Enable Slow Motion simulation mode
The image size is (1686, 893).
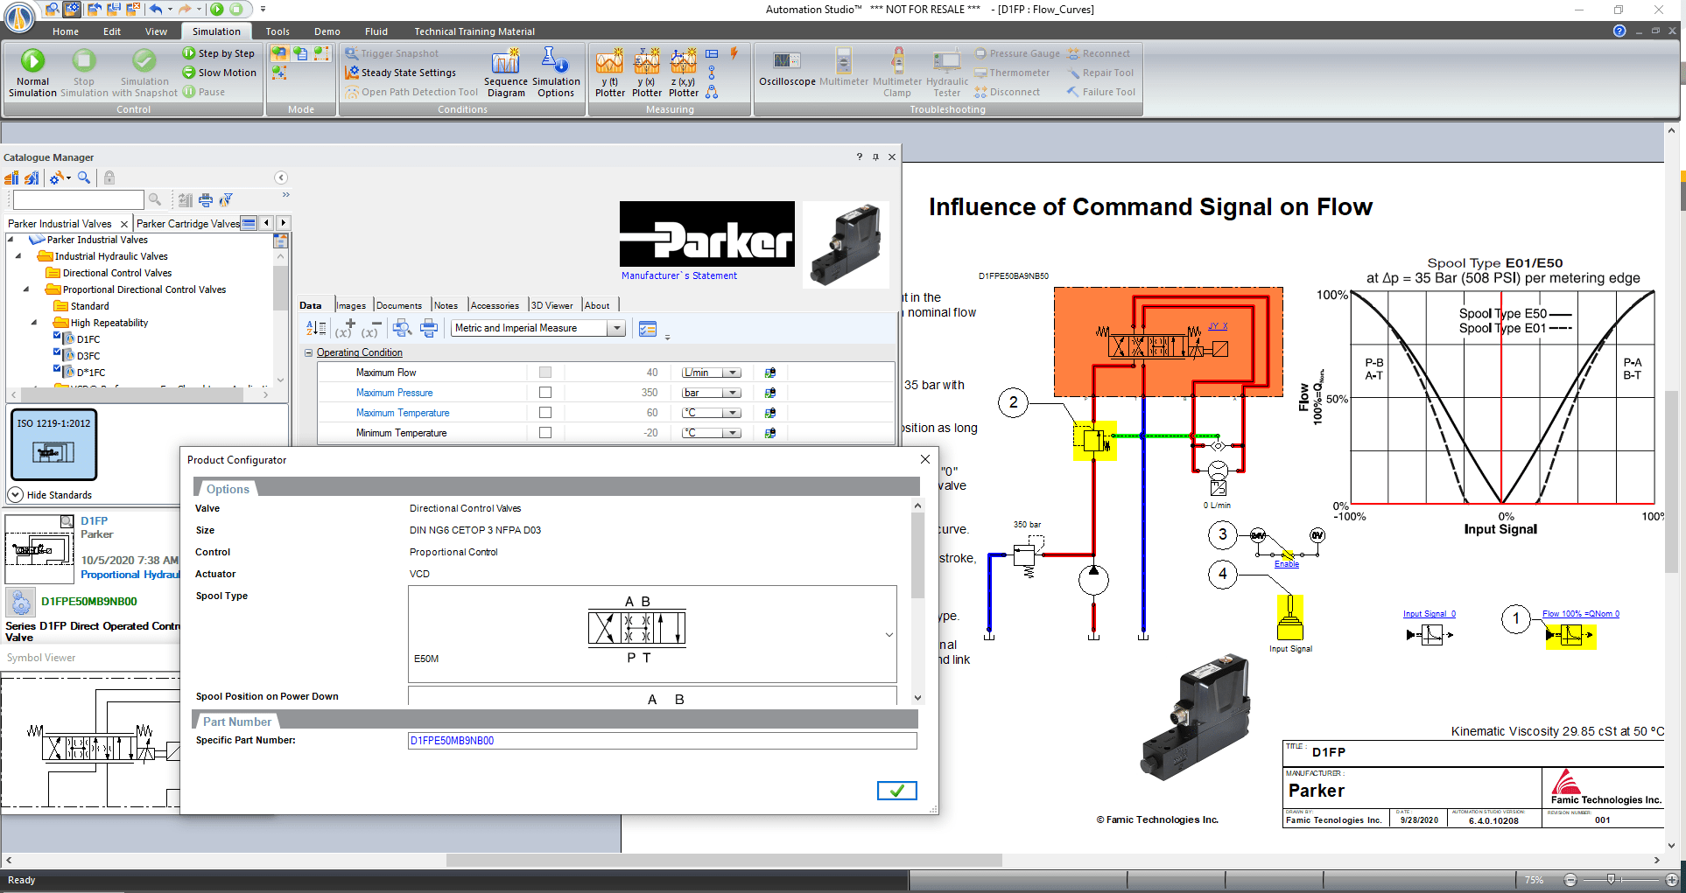click(220, 73)
